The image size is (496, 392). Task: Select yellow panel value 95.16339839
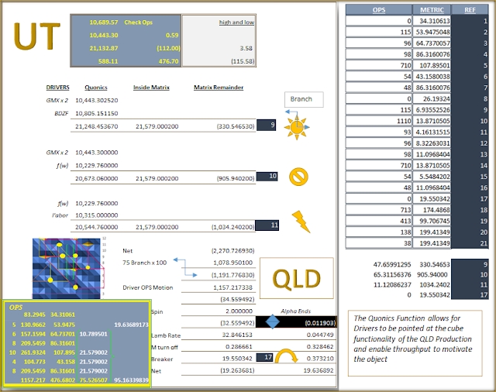[131, 380]
